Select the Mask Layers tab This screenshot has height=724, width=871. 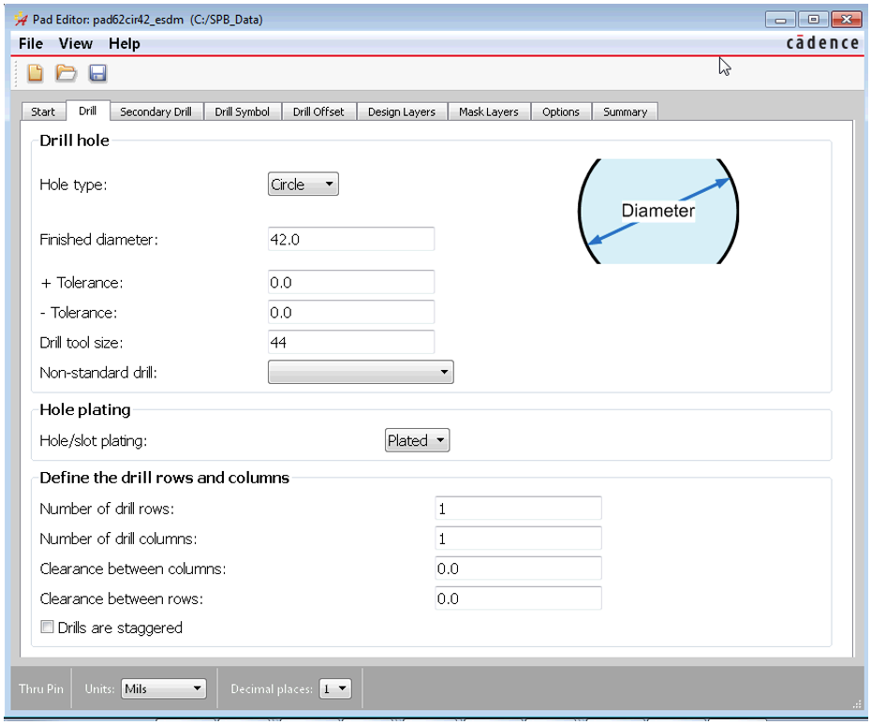(x=488, y=111)
